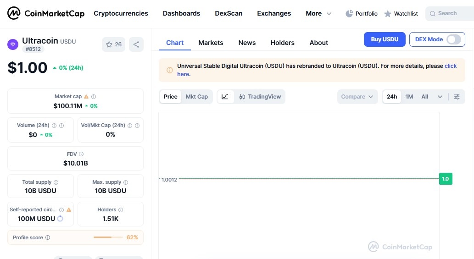Open chart settings sliders icon
Image resolution: width=474 pixels, height=259 pixels.
point(457,97)
